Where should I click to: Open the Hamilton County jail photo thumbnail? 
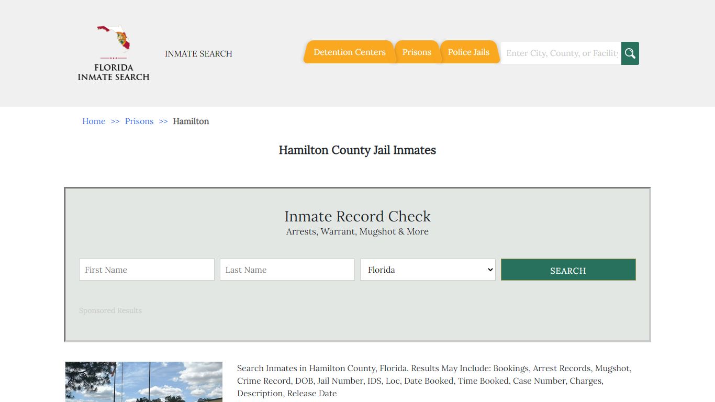coord(144,382)
